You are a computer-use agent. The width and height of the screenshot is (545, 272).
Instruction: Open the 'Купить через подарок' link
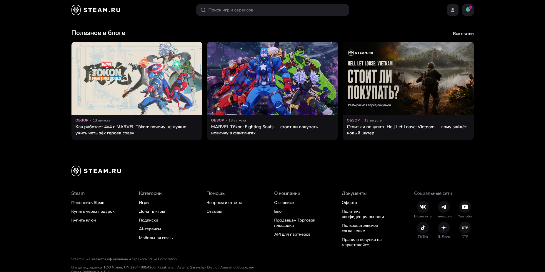(93, 211)
